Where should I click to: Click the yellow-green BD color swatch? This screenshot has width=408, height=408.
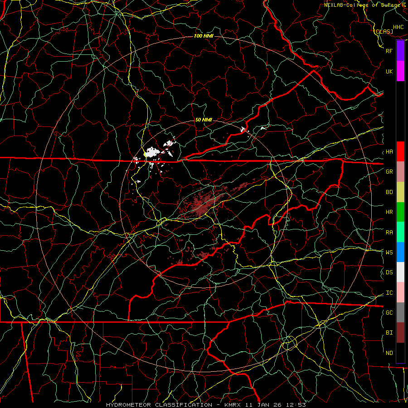click(x=400, y=192)
